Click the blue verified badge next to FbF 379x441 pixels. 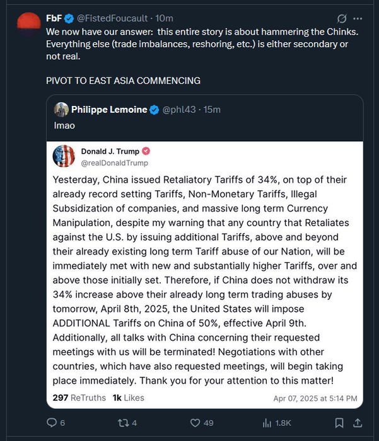point(69,18)
